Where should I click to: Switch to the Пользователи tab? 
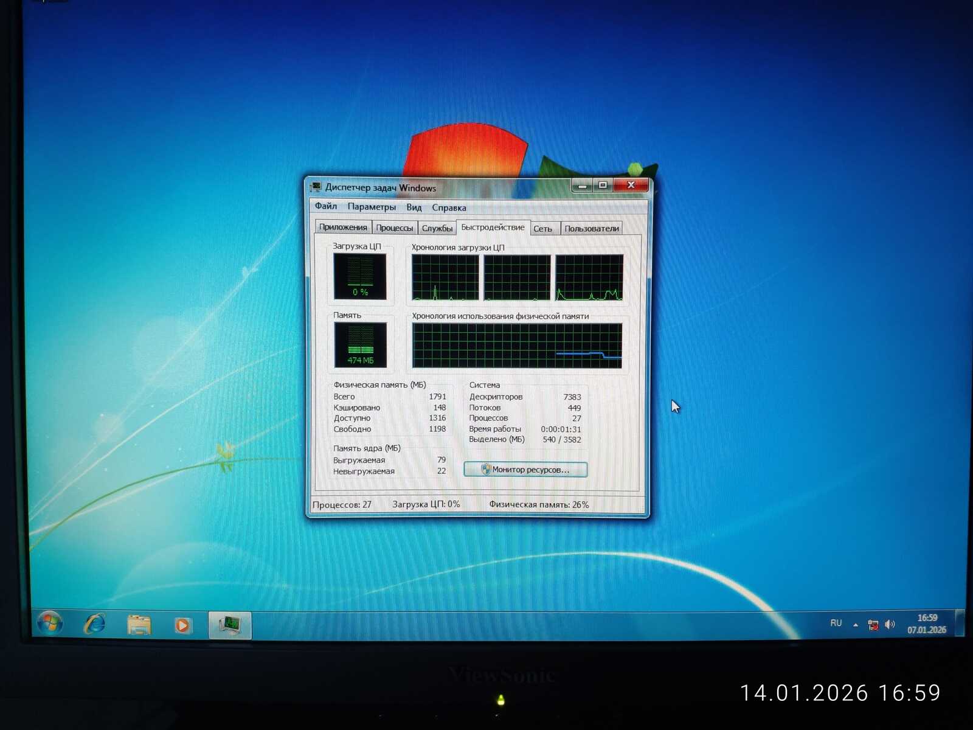coord(592,229)
